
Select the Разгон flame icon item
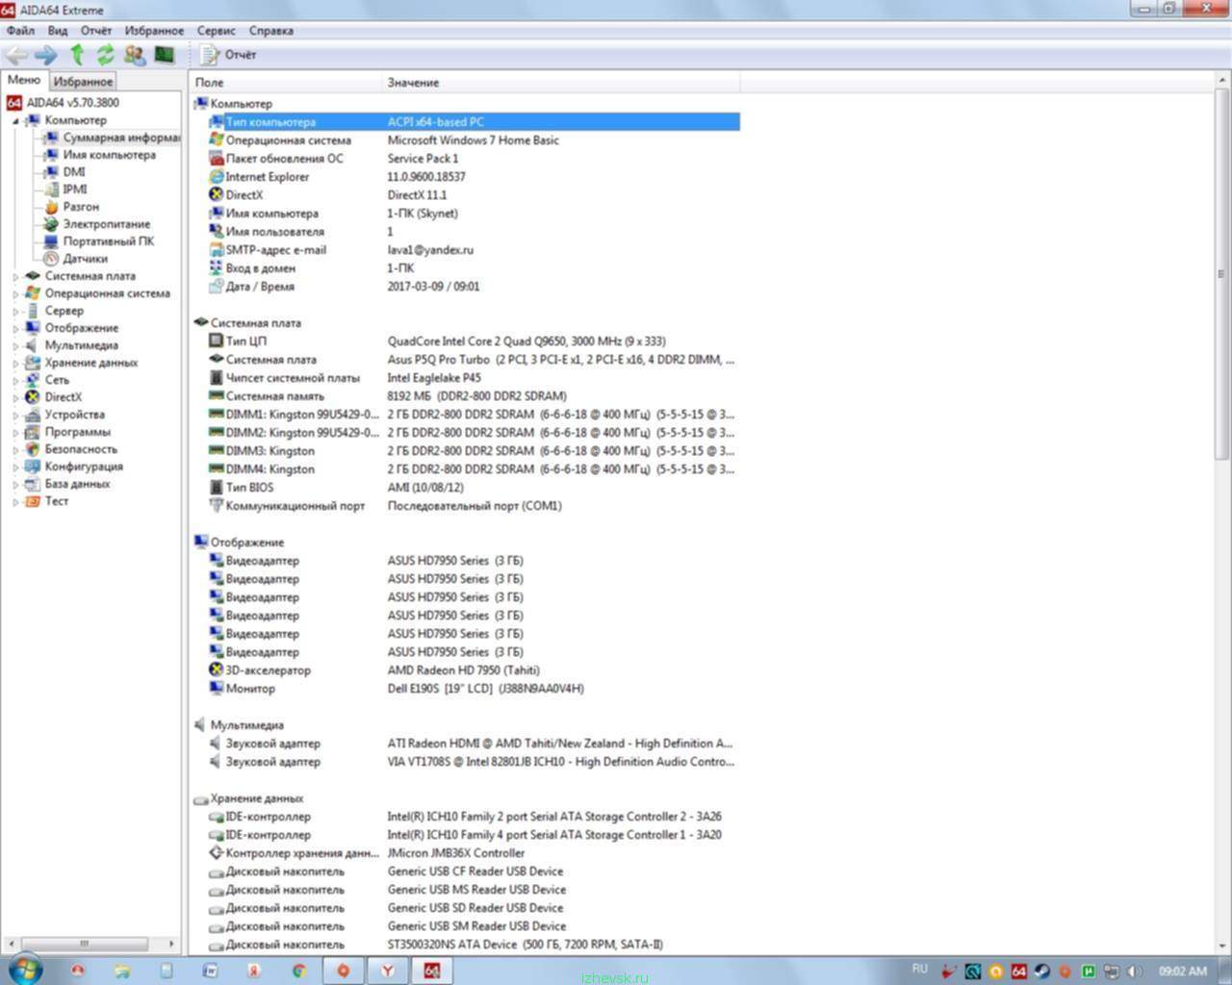(51, 207)
